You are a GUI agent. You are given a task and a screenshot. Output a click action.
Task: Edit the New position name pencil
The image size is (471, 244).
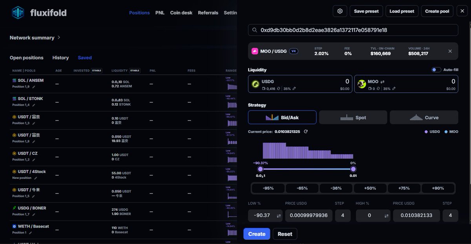tap(35, 178)
